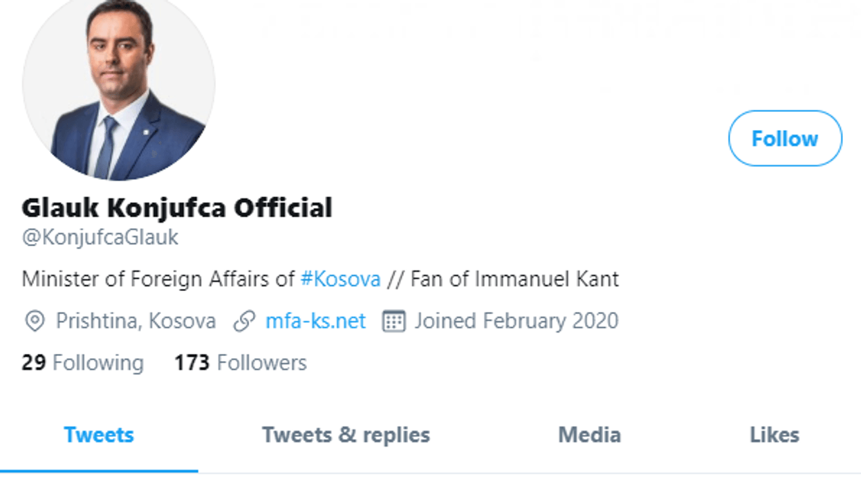This screenshot has width=861, height=484.
Task: Open the Media tab
Action: point(589,435)
